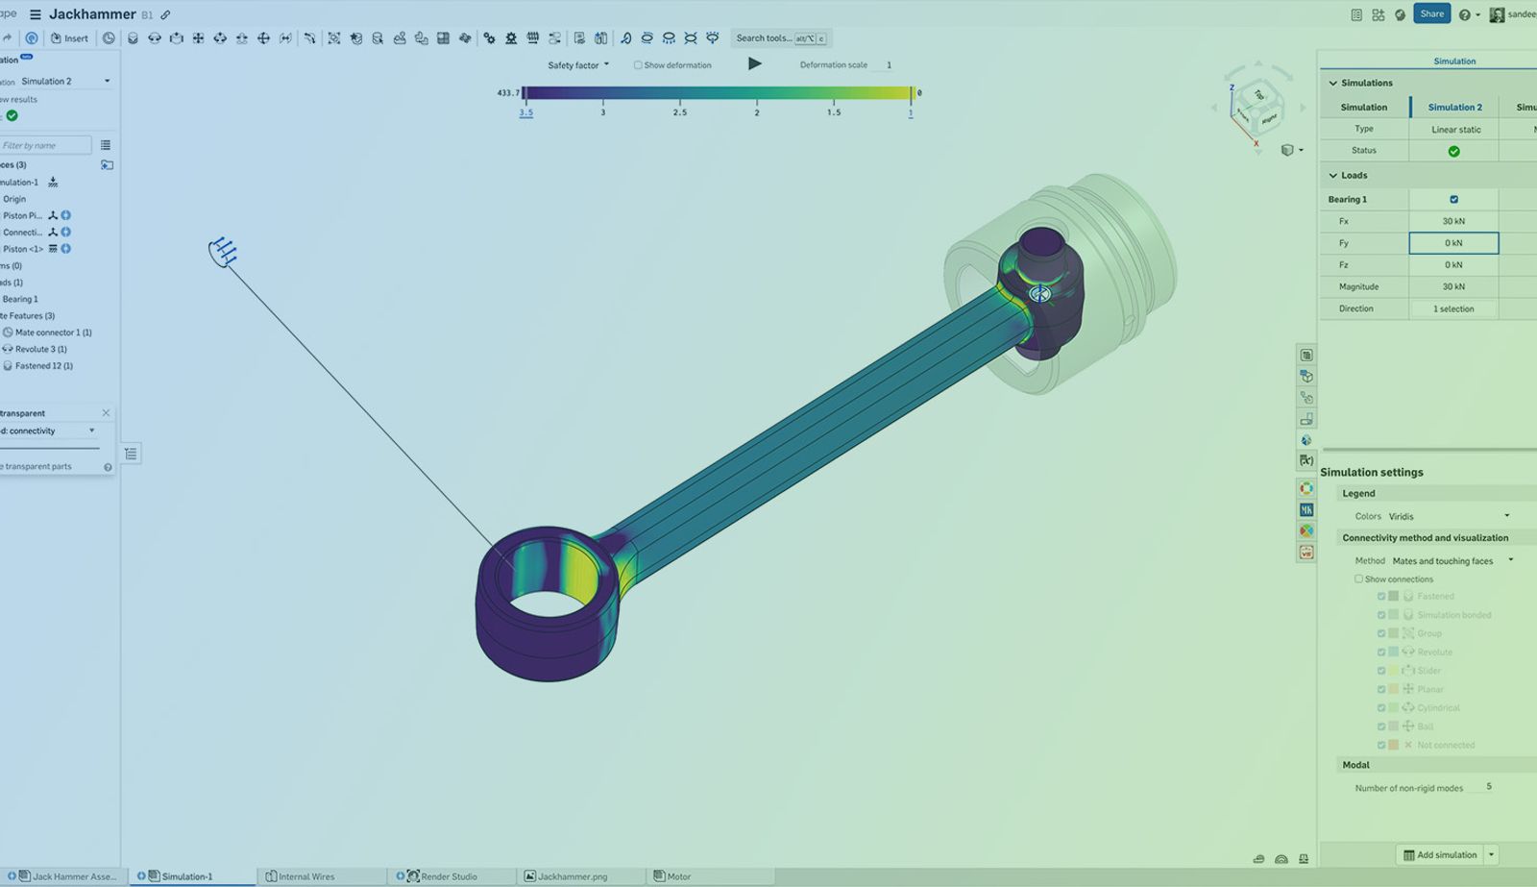
Task: Click the Fastened mate tool in toolbar
Action: (x=133, y=38)
